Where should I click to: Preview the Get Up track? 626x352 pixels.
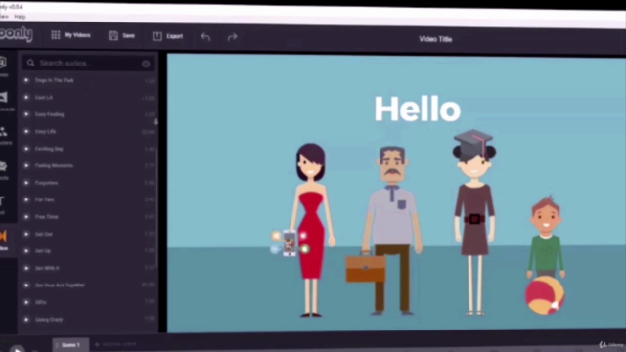[x=26, y=251]
